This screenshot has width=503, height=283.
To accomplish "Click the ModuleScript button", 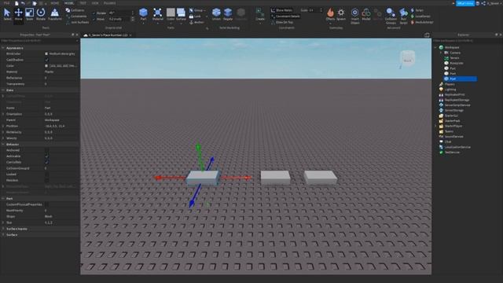I will point(422,23).
